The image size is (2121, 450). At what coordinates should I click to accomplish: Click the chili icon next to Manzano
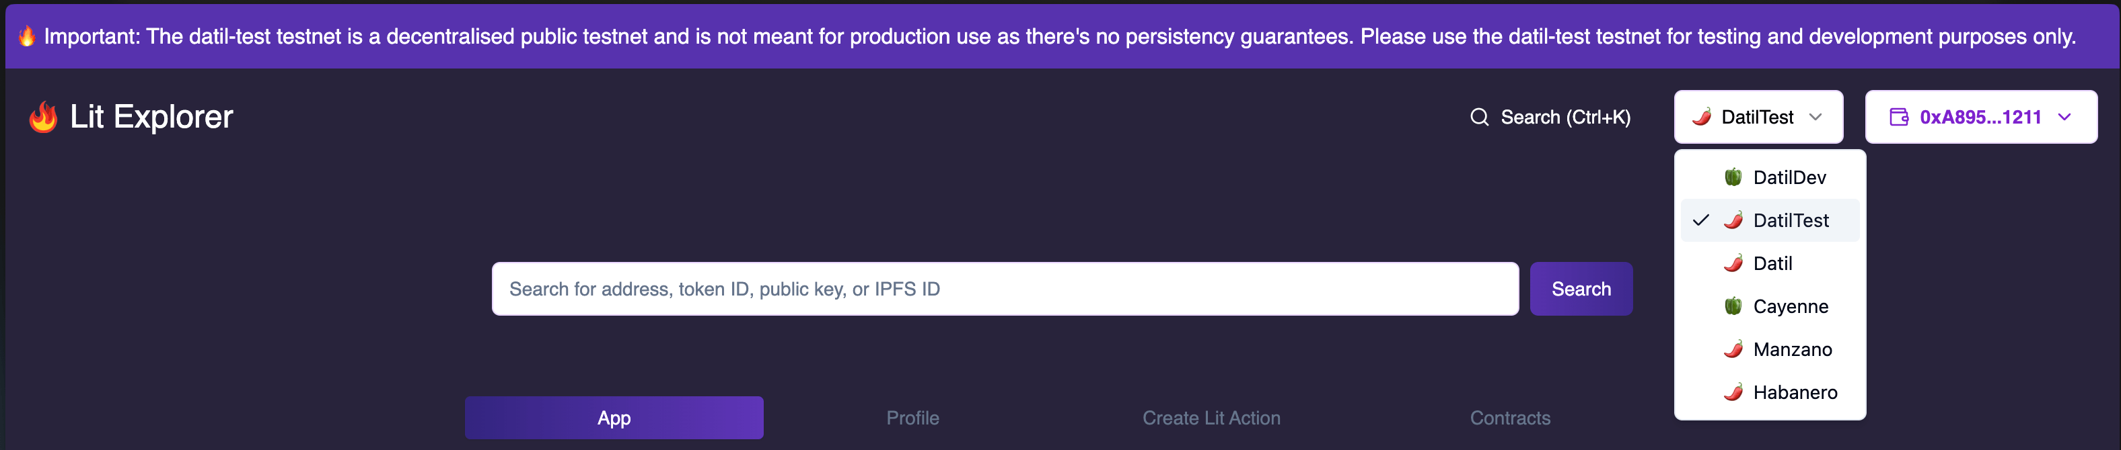[1733, 350]
